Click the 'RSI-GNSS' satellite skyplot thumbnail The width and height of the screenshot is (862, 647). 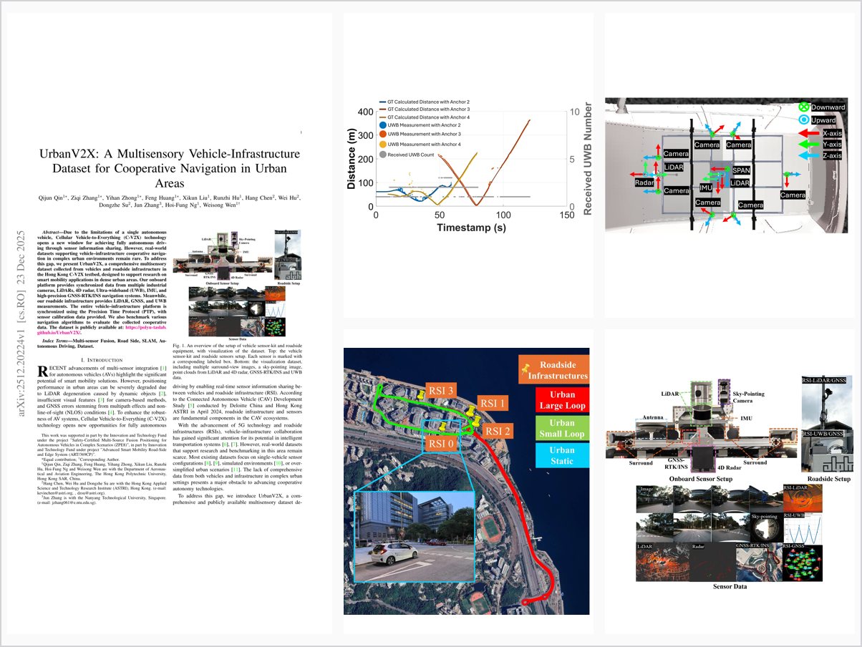pyautogui.click(x=803, y=563)
